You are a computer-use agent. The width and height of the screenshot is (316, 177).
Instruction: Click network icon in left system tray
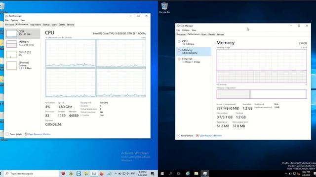point(124,174)
